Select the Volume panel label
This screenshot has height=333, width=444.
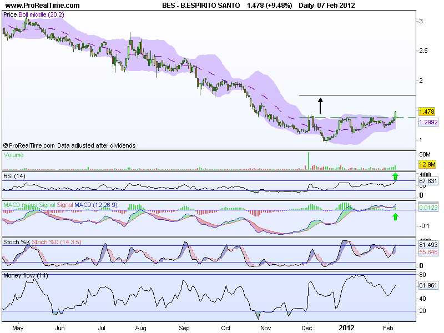point(13,155)
